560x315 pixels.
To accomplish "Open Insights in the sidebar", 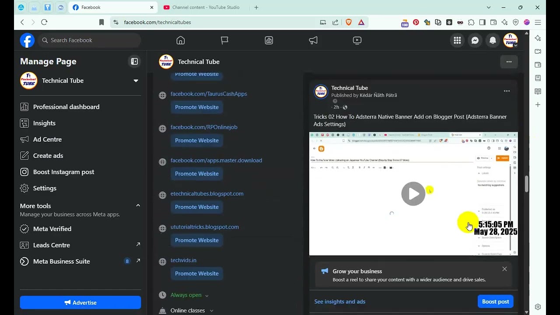I will (x=80, y=123).
